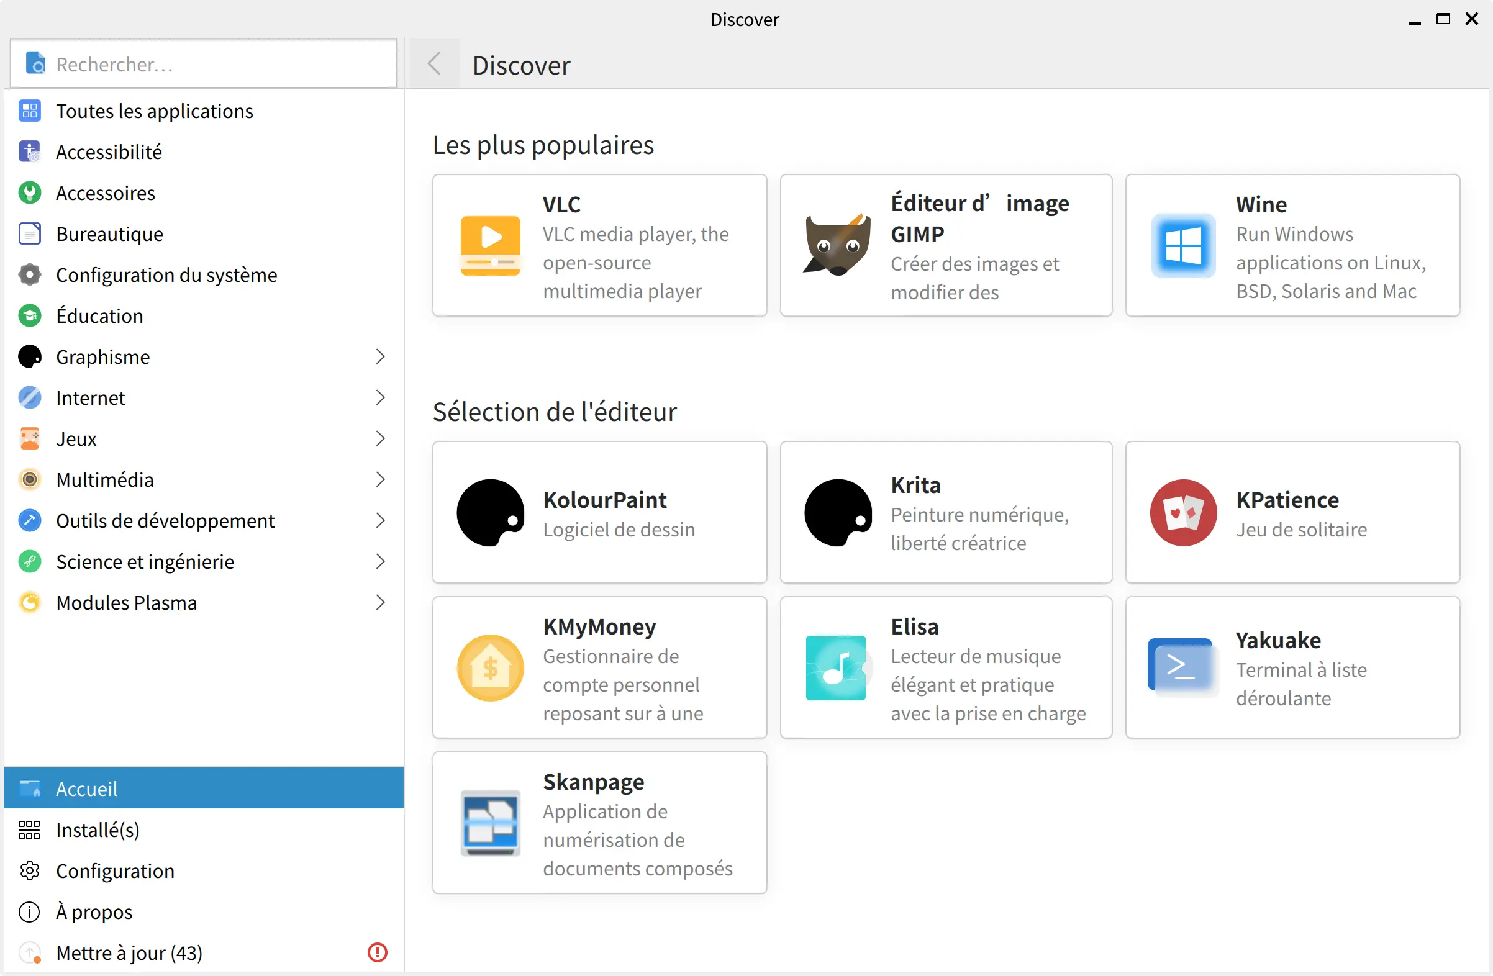Click the Rechercher search field
The height and width of the screenshot is (976, 1493).
pos(204,64)
